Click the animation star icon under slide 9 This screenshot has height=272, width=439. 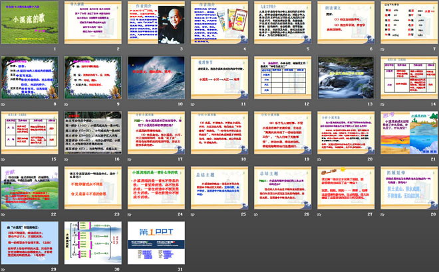67,104
